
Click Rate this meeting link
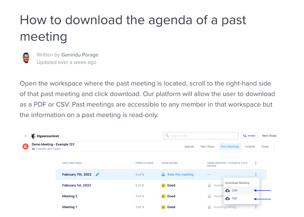point(180,174)
